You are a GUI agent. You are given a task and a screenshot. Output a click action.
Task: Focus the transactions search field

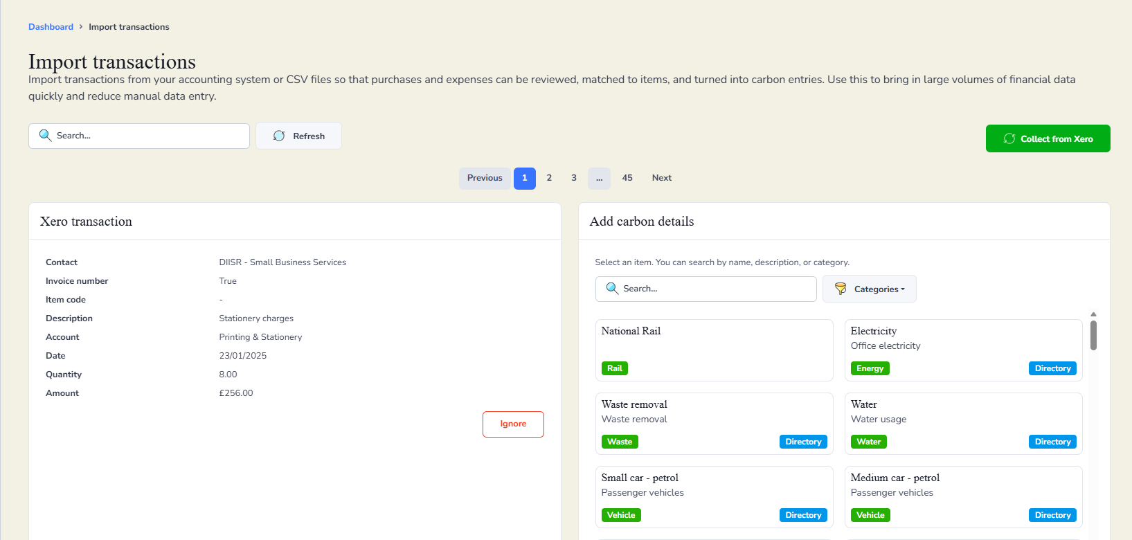point(139,136)
